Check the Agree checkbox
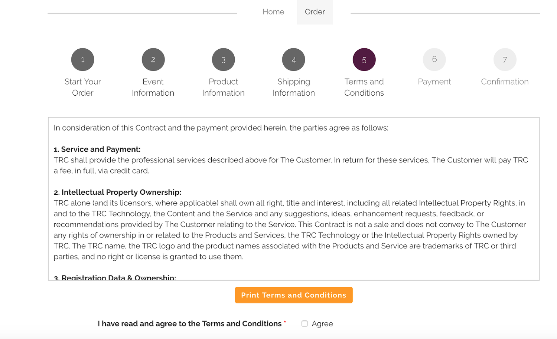The image size is (557, 339). [x=304, y=324]
